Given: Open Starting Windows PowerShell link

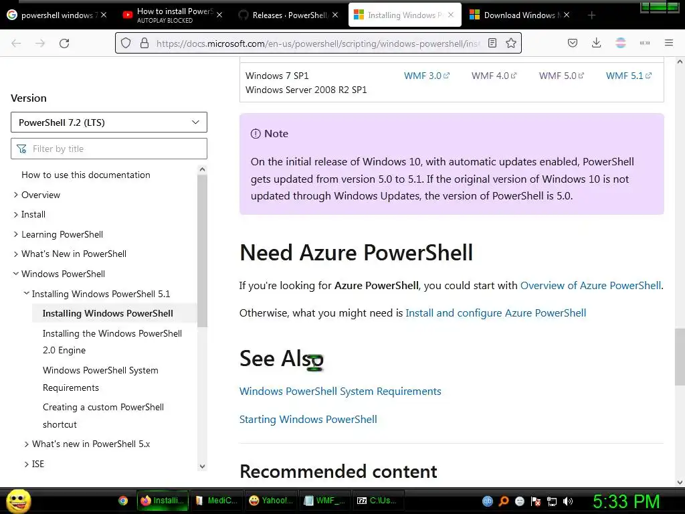Looking at the screenshot, I should pos(308,419).
